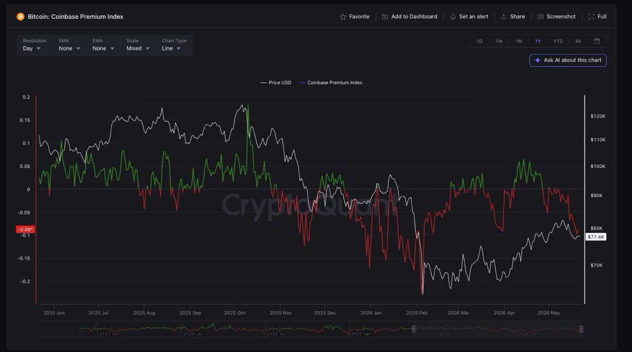This screenshot has width=632, height=352.
Task: Click the Full screen expand icon
Action: (x=591, y=16)
